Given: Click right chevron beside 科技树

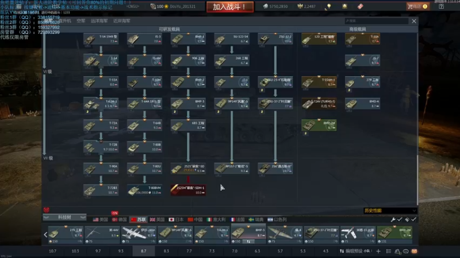Looking at the screenshot, I should pyautogui.click(x=83, y=217).
